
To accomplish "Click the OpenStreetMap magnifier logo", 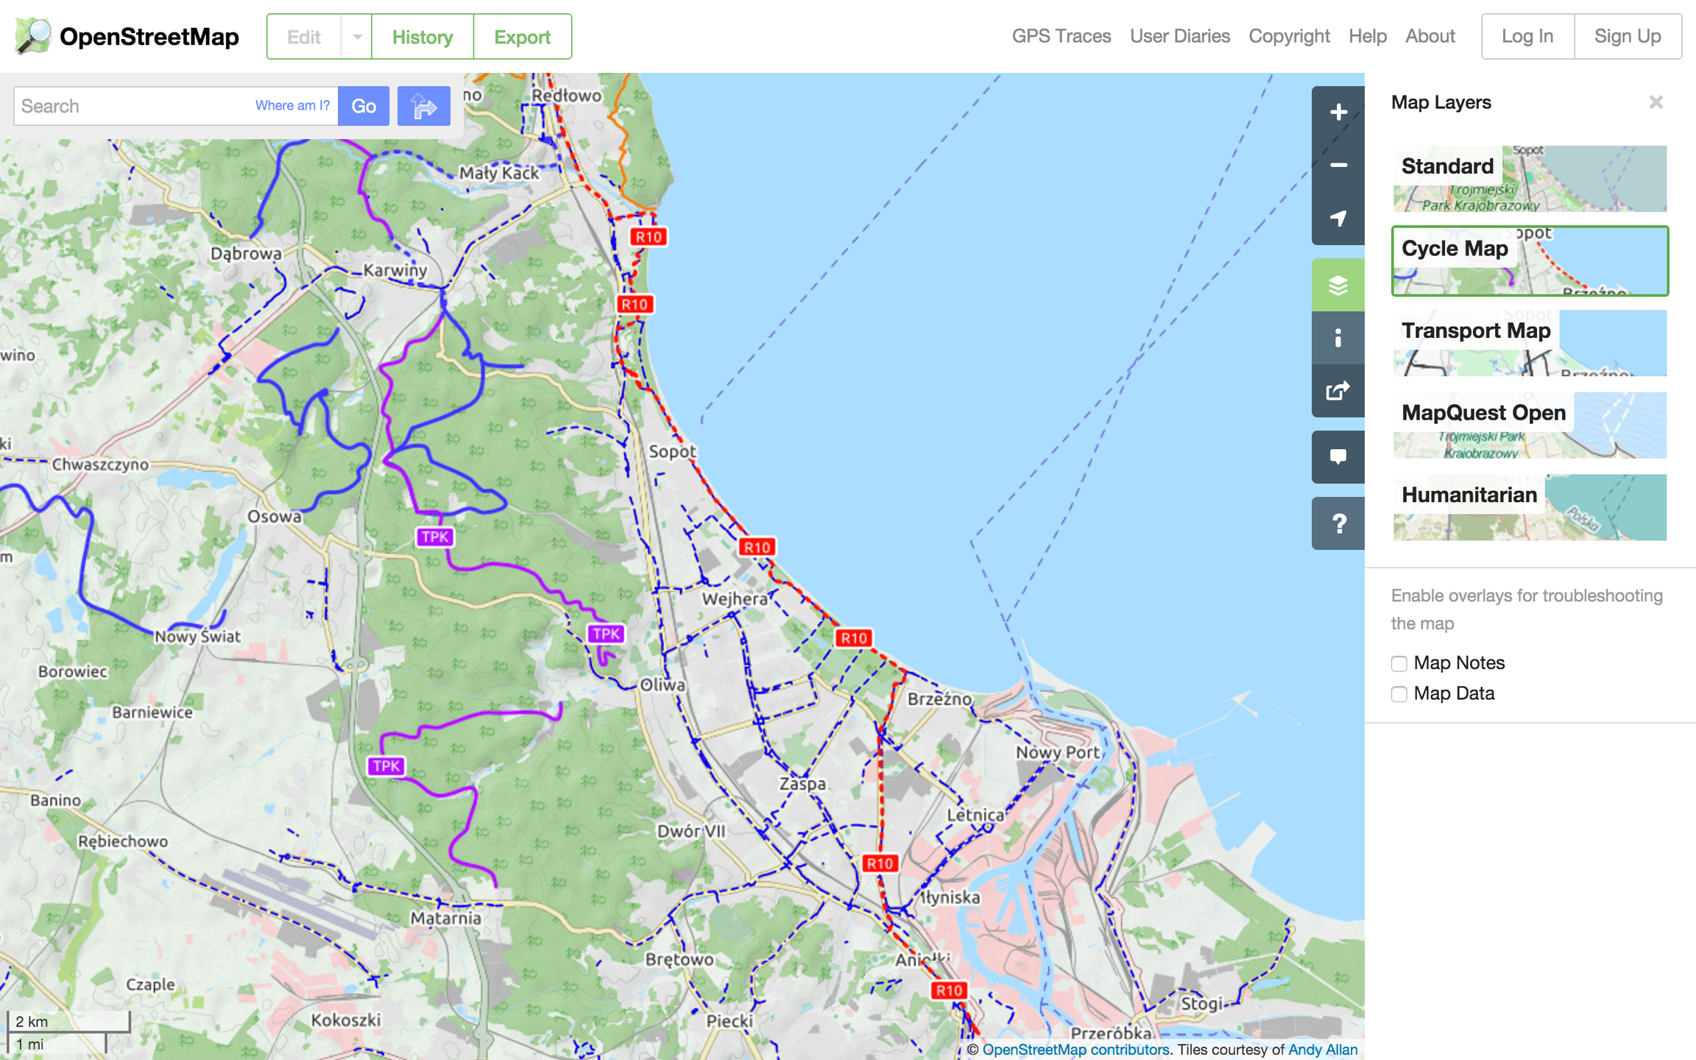I will (x=33, y=36).
